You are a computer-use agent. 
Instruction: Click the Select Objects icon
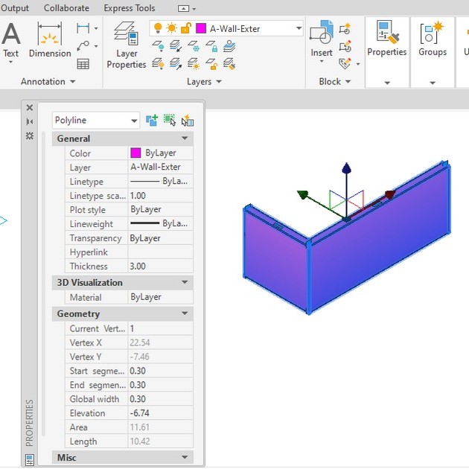pos(170,121)
